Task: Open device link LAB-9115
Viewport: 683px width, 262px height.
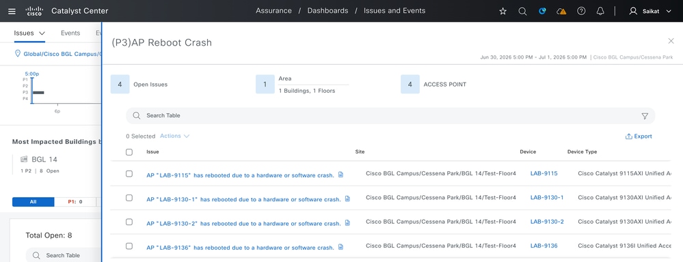Action: click(x=544, y=173)
